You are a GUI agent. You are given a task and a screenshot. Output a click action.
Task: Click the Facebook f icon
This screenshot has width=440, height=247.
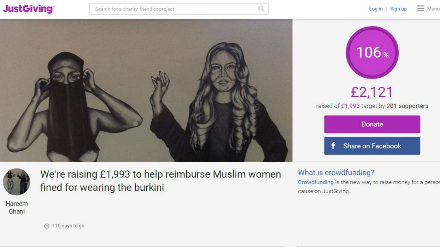333,146
